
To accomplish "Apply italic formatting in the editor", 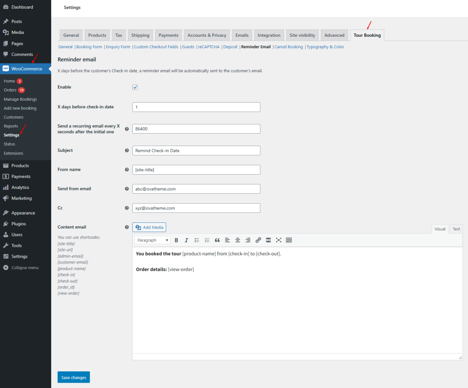I will pyautogui.click(x=186, y=240).
